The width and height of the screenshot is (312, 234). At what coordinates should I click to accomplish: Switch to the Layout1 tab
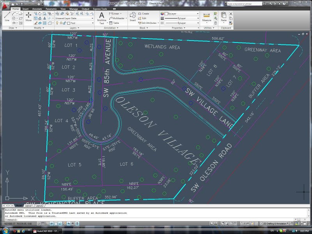[x=29, y=206]
